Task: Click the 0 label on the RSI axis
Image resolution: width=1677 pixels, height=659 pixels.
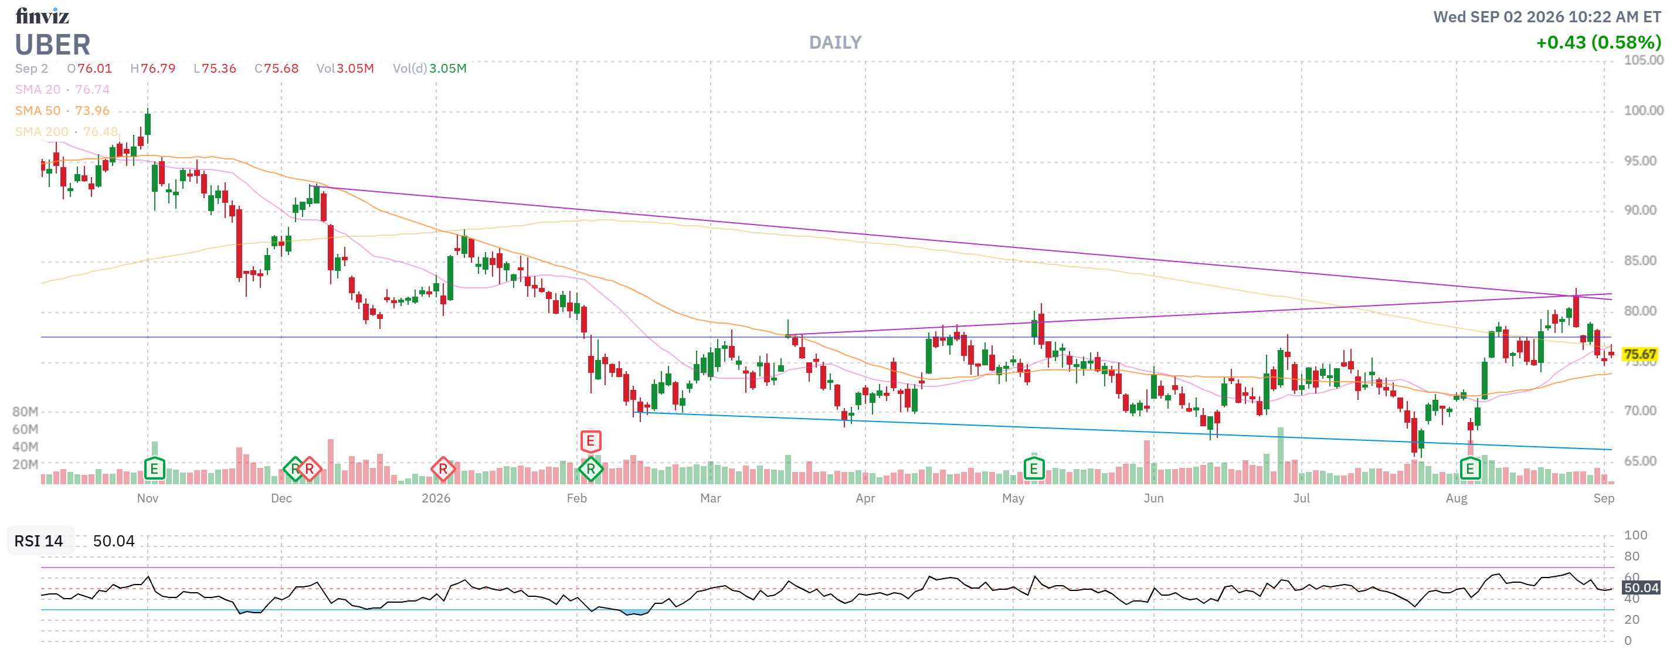Action: pyautogui.click(x=1628, y=640)
